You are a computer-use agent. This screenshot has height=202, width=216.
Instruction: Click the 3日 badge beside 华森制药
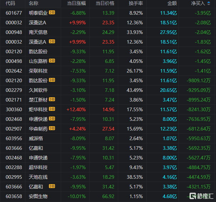[x=52, y=128]
